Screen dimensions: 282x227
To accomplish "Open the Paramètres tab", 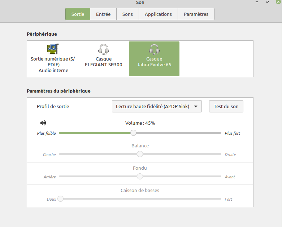I will pos(196,14).
